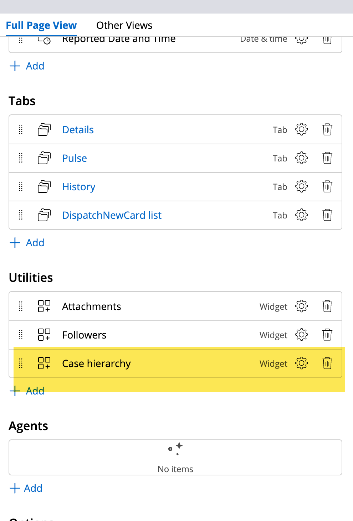
Task: Delete the DispatchNewCard list tab
Action: coord(327,215)
